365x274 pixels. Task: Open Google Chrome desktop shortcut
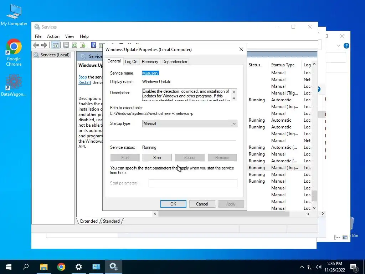pos(14,52)
